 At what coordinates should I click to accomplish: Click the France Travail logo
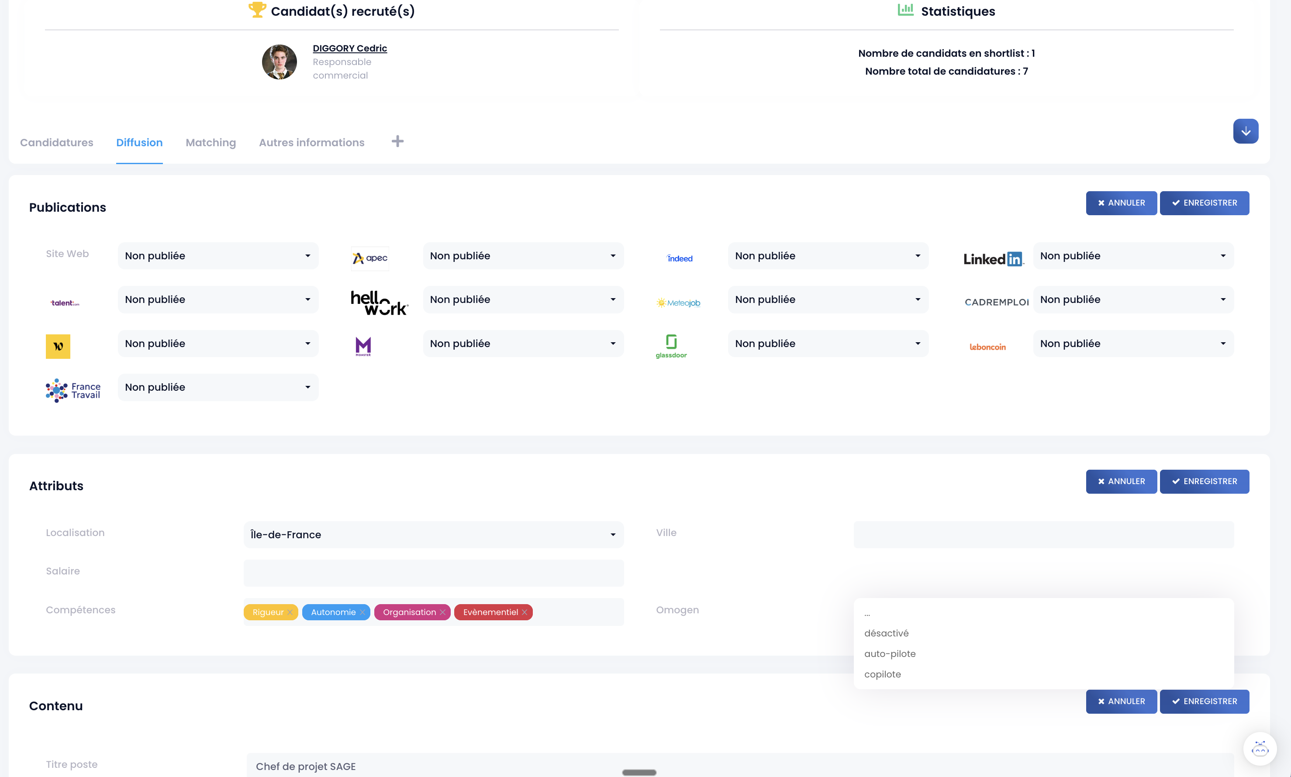(73, 390)
